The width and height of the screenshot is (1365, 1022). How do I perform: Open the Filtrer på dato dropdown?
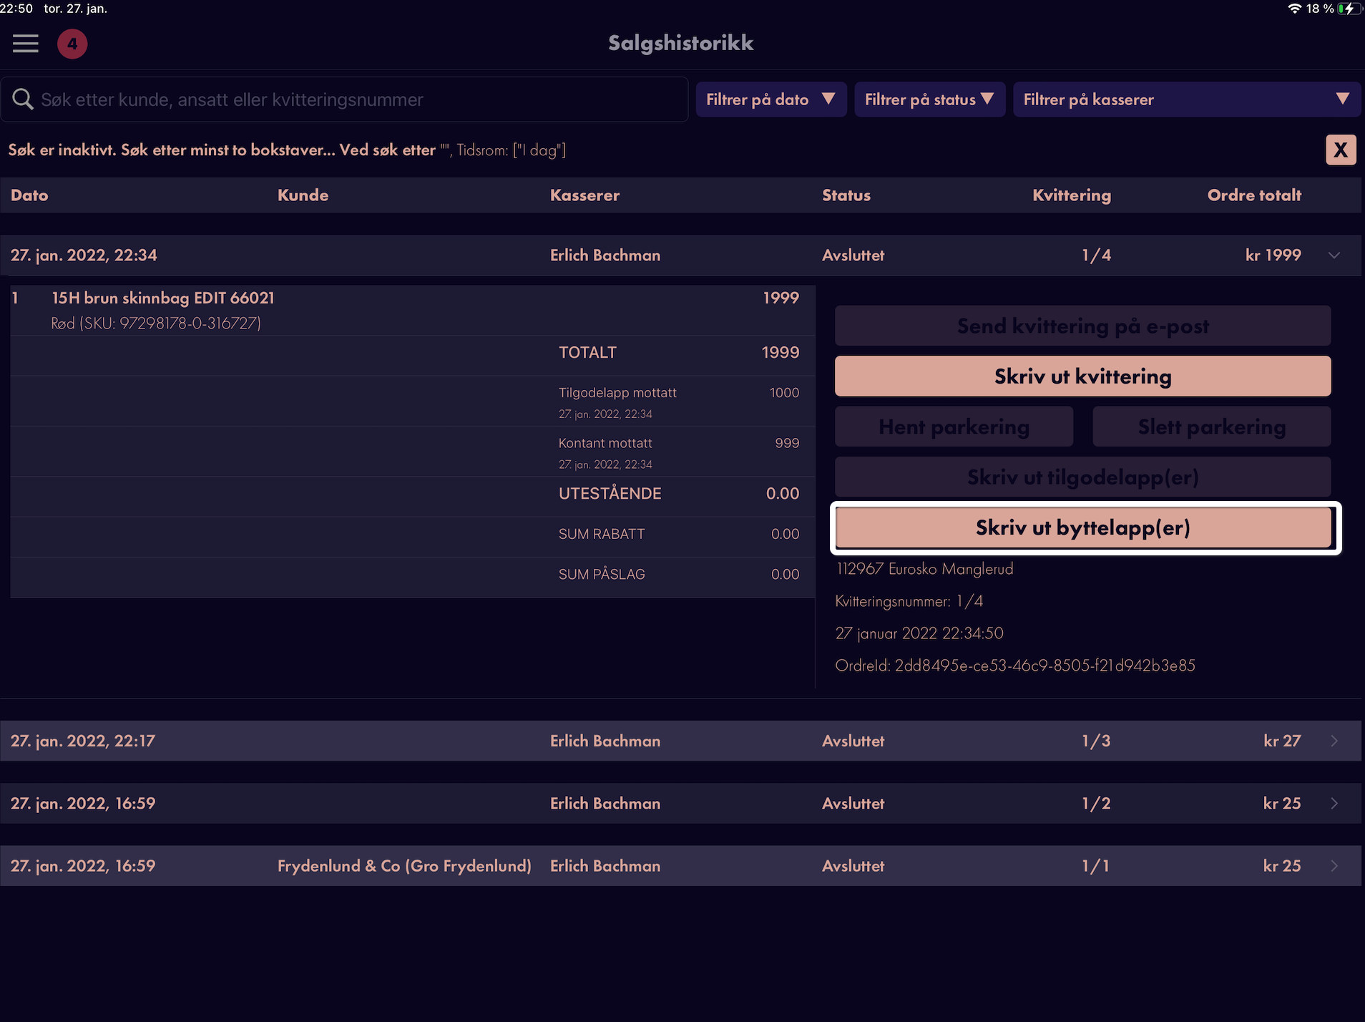tap(771, 99)
